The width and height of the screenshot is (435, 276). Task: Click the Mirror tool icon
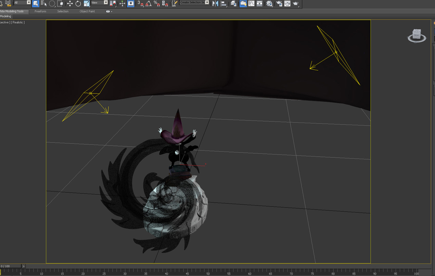point(215,3)
